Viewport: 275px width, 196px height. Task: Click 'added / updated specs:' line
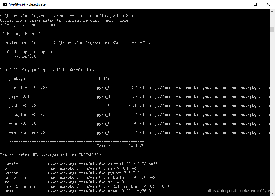(29, 52)
